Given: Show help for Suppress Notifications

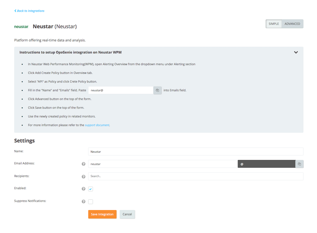Looking at the screenshot, I should pyautogui.click(x=83, y=202).
